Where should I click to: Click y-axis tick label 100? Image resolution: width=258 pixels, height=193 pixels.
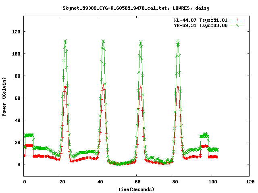pyautogui.click(x=16, y=54)
